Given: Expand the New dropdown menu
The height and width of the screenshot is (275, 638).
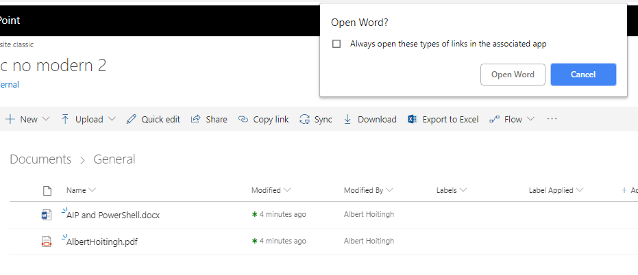Looking at the screenshot, I should [46, 119].
